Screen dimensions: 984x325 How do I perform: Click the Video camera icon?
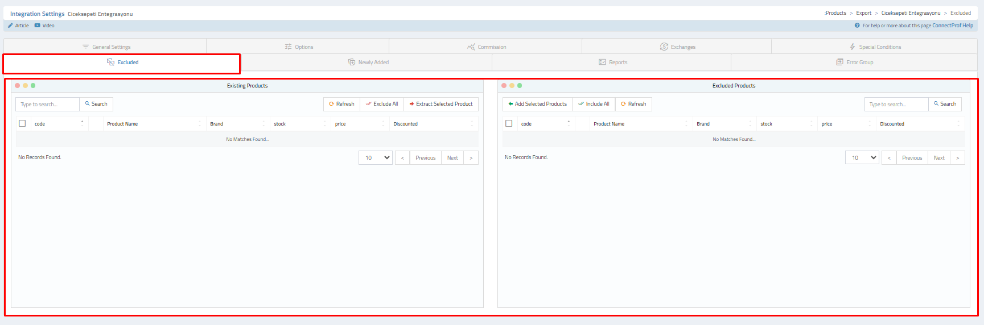(x=38, y=26)
